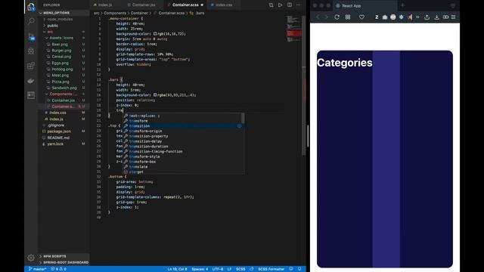
Task: Show more browser extensions chevron
Action: pyautogui.click(x=417, y=17)
